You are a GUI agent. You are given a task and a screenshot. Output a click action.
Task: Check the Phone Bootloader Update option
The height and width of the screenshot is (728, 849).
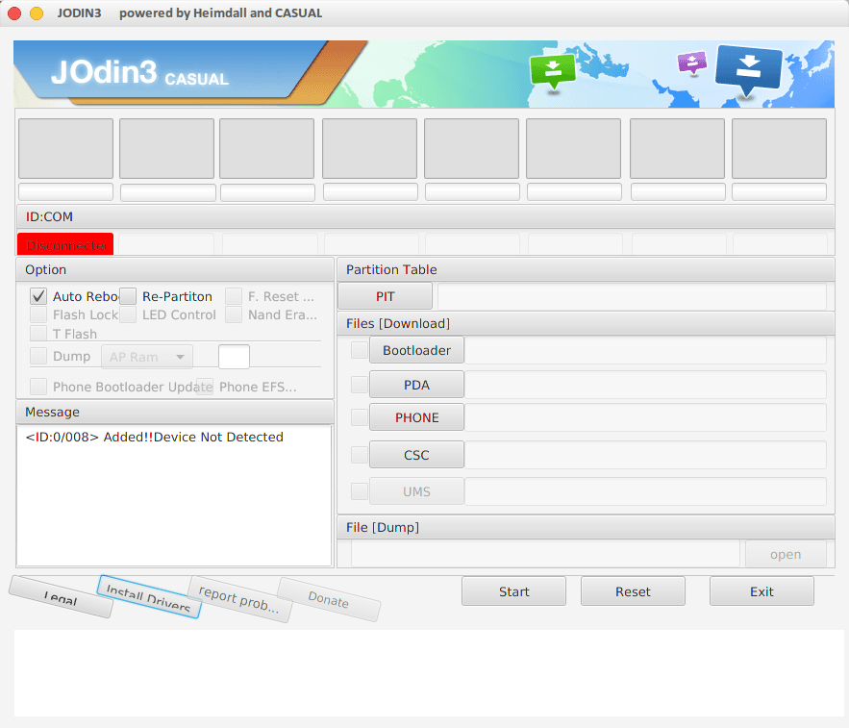click(38, 387)
